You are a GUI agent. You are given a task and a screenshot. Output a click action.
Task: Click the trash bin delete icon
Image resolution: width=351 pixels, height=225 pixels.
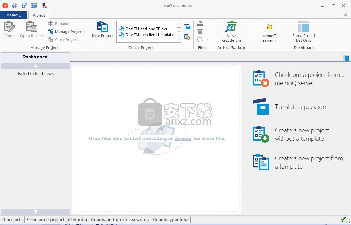tap(200, 32)
